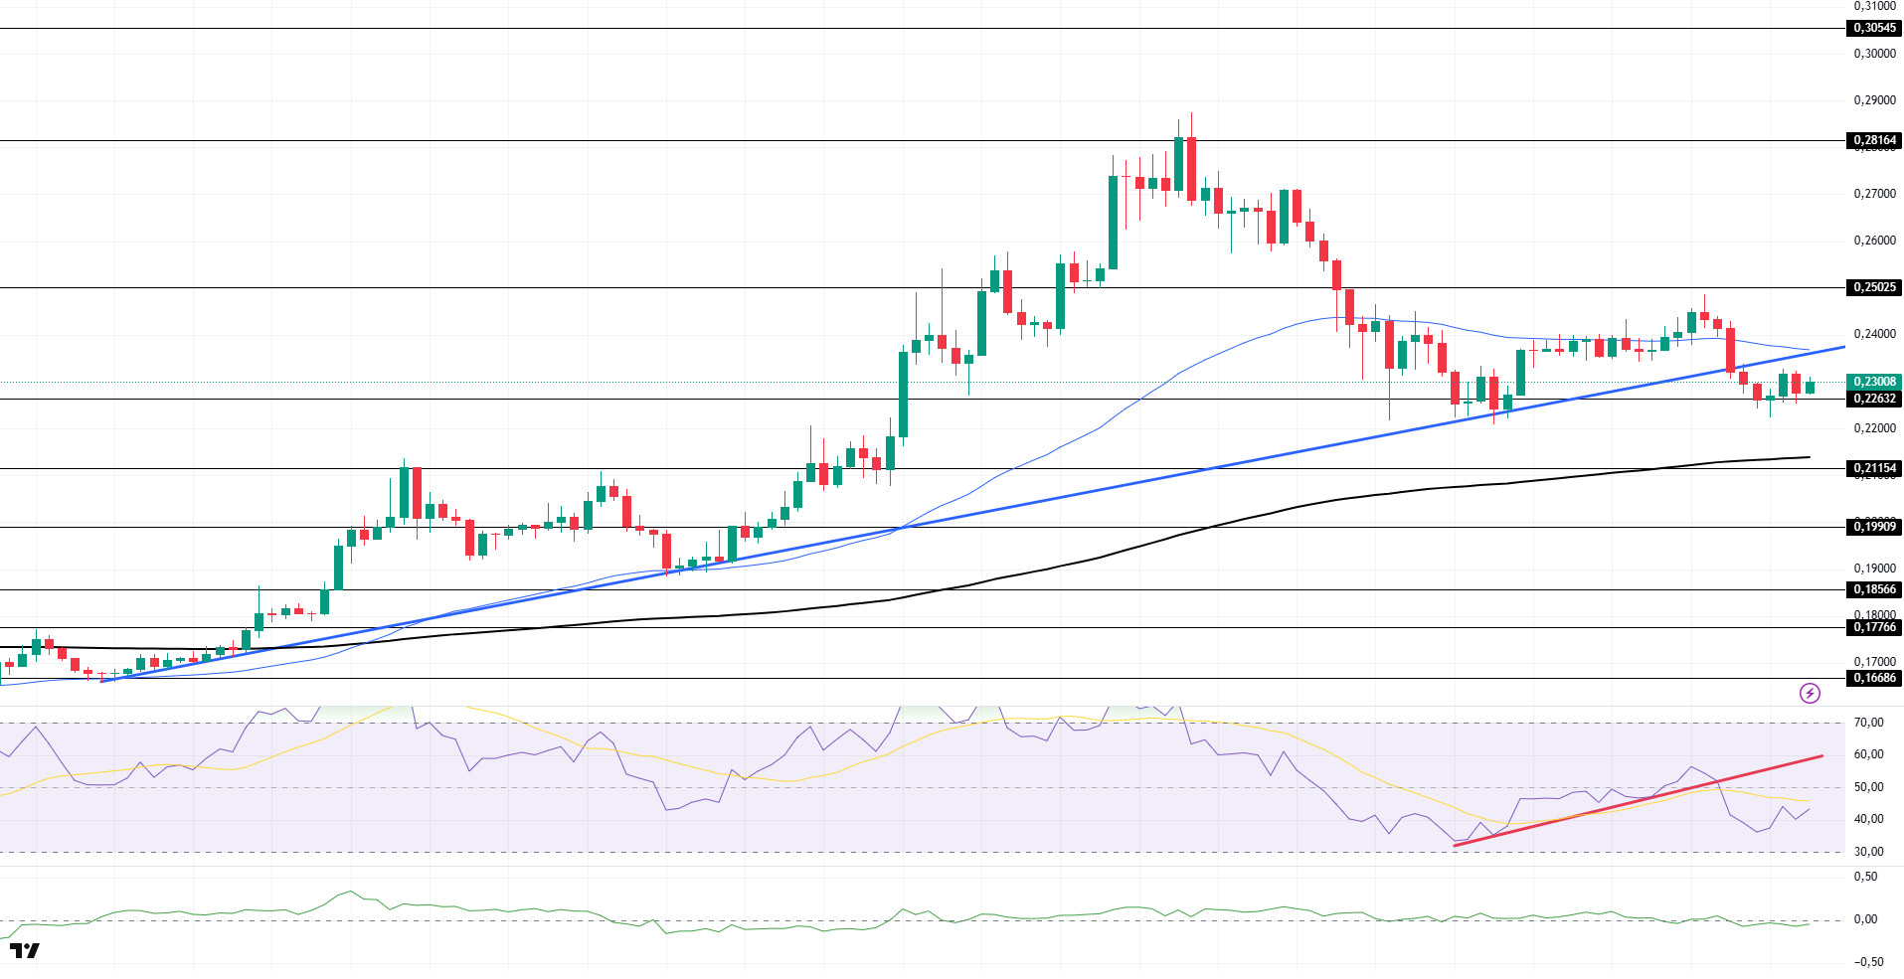Select the tall candle at the chart peak
The height and width of the screenshot is (979, 1904).
click(x=1191, y=169)
